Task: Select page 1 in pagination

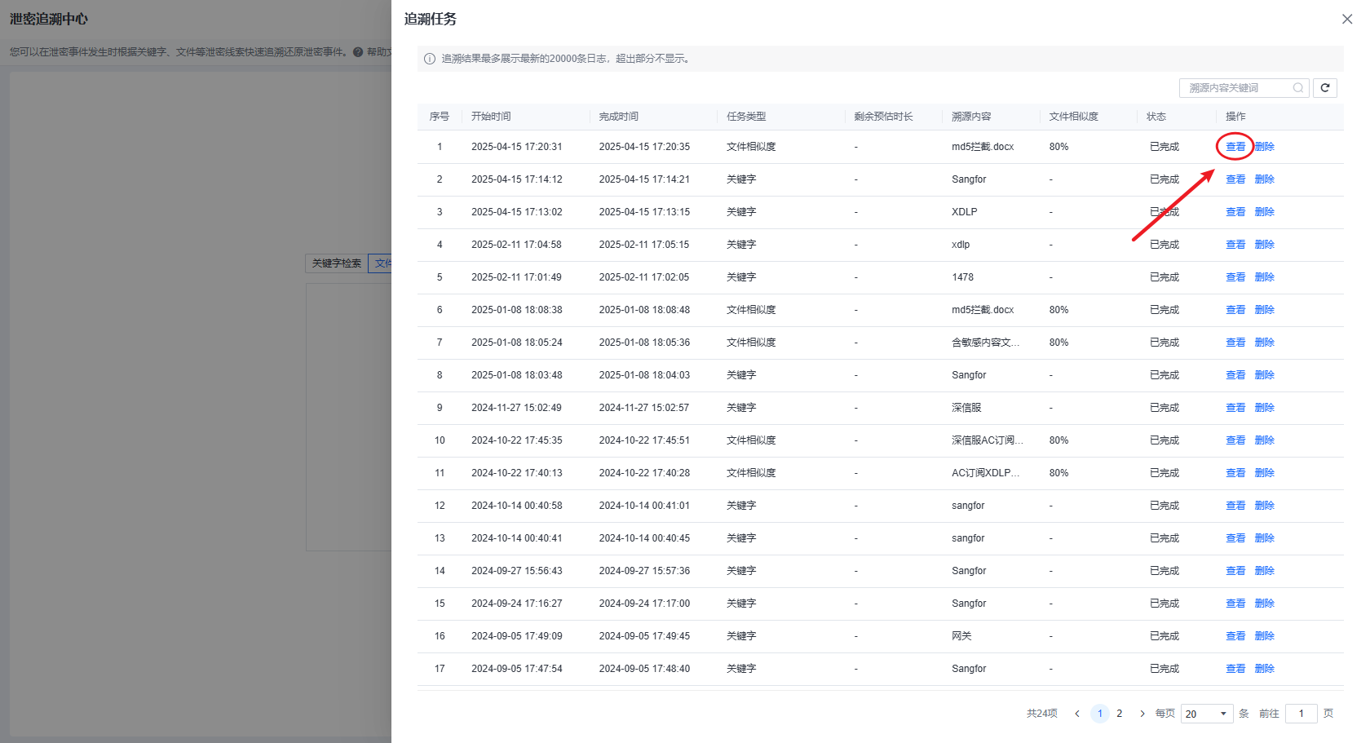Action: coord(1099,714)
